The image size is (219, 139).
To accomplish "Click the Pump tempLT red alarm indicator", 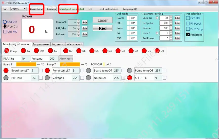I will click(47, 71).
